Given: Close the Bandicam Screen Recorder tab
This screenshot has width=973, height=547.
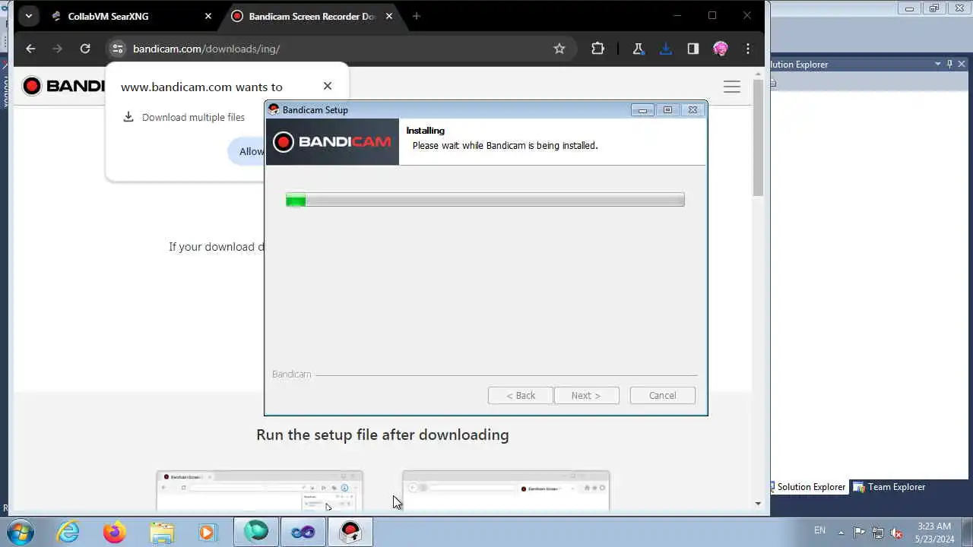Looking at the screenshot, I should 388,16.
